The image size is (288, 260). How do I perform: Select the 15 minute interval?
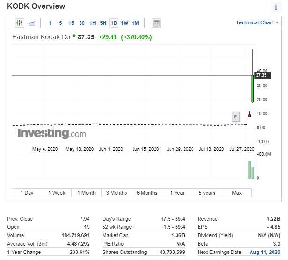click(71, 23)
